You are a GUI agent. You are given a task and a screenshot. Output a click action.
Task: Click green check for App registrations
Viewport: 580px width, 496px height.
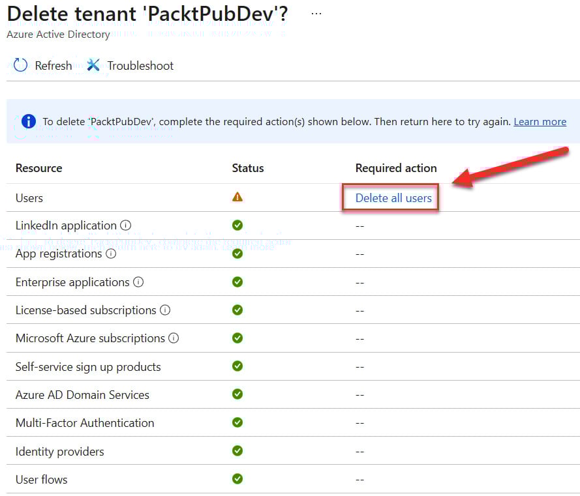pyautogui.click(x=237, y=254)
